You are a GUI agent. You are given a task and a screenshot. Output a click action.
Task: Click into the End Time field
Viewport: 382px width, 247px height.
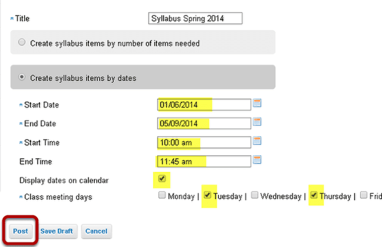[204, 162]
